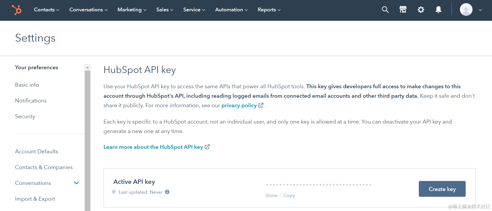Open the Service menu
The width and height of the screenshot is (492, 211).
click(x=194, y=10)
